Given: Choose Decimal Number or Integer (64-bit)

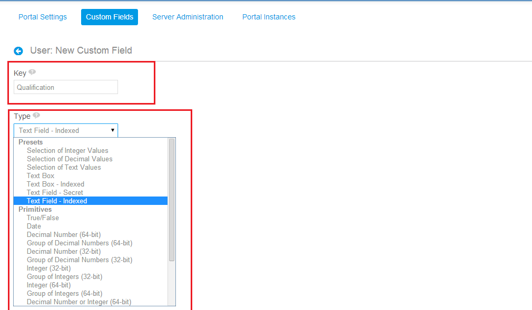Looking at the screenshot, I should point(91,302).
